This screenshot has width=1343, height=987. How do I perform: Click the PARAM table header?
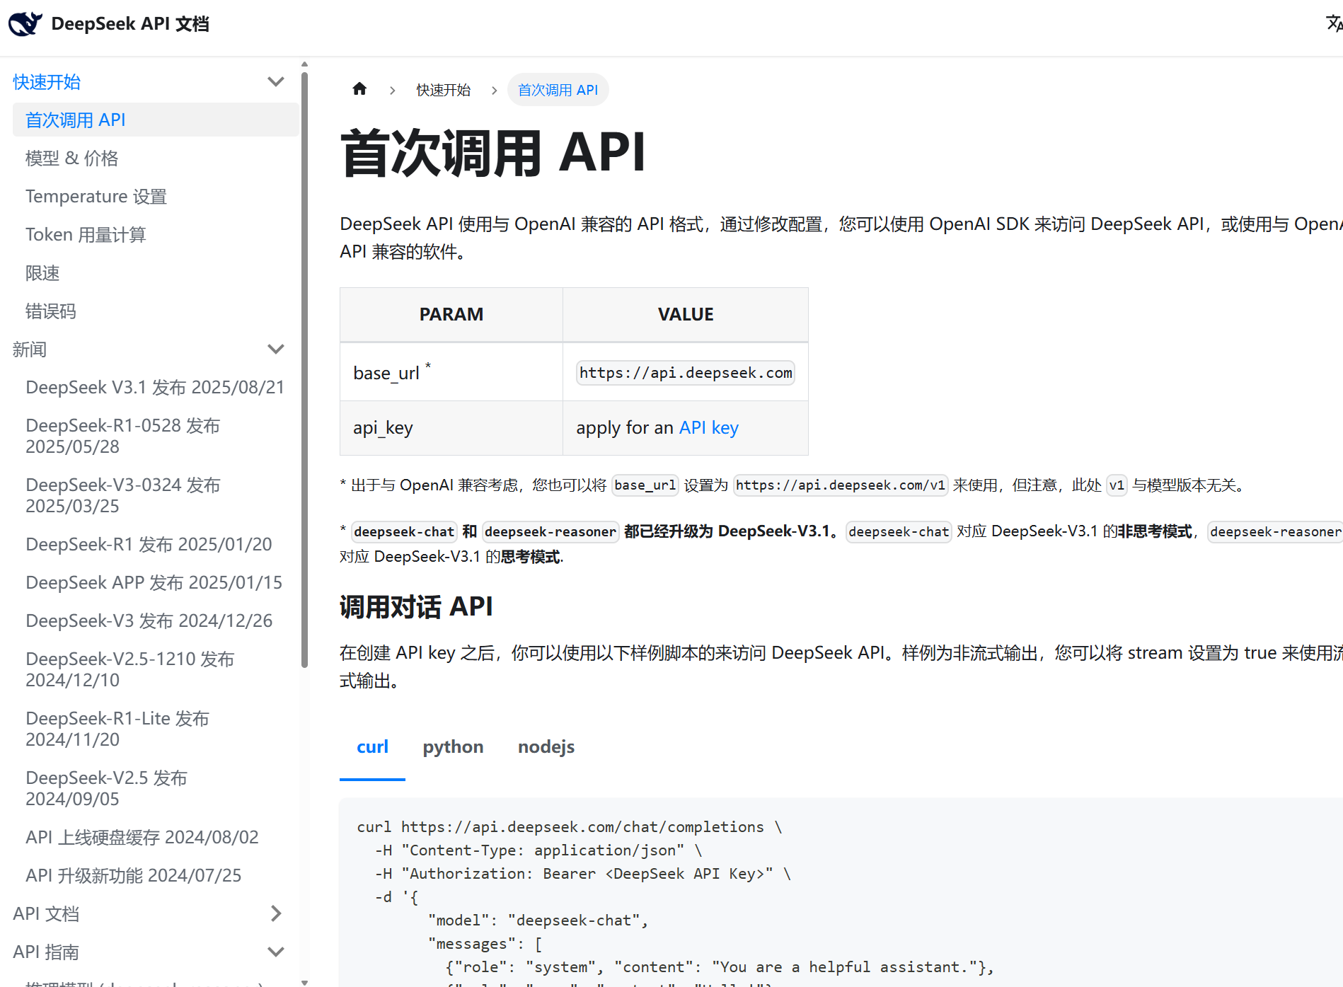451,314
